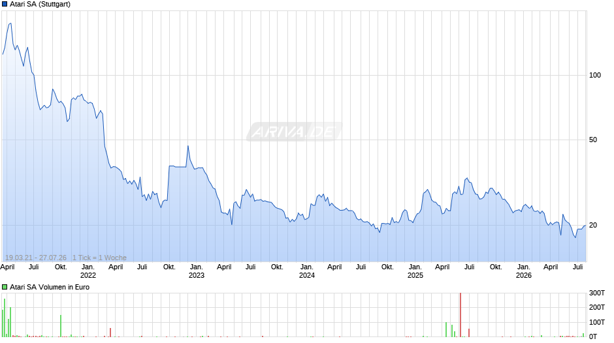The width and height of the screenshot is (614, 343).
Task: Click the 'Jan. 2023' x-axis label
Action: pyautogui.click(x=196, y=271)
